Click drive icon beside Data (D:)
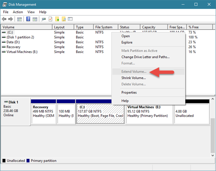 pyautogui.click(x=4, y=42)
